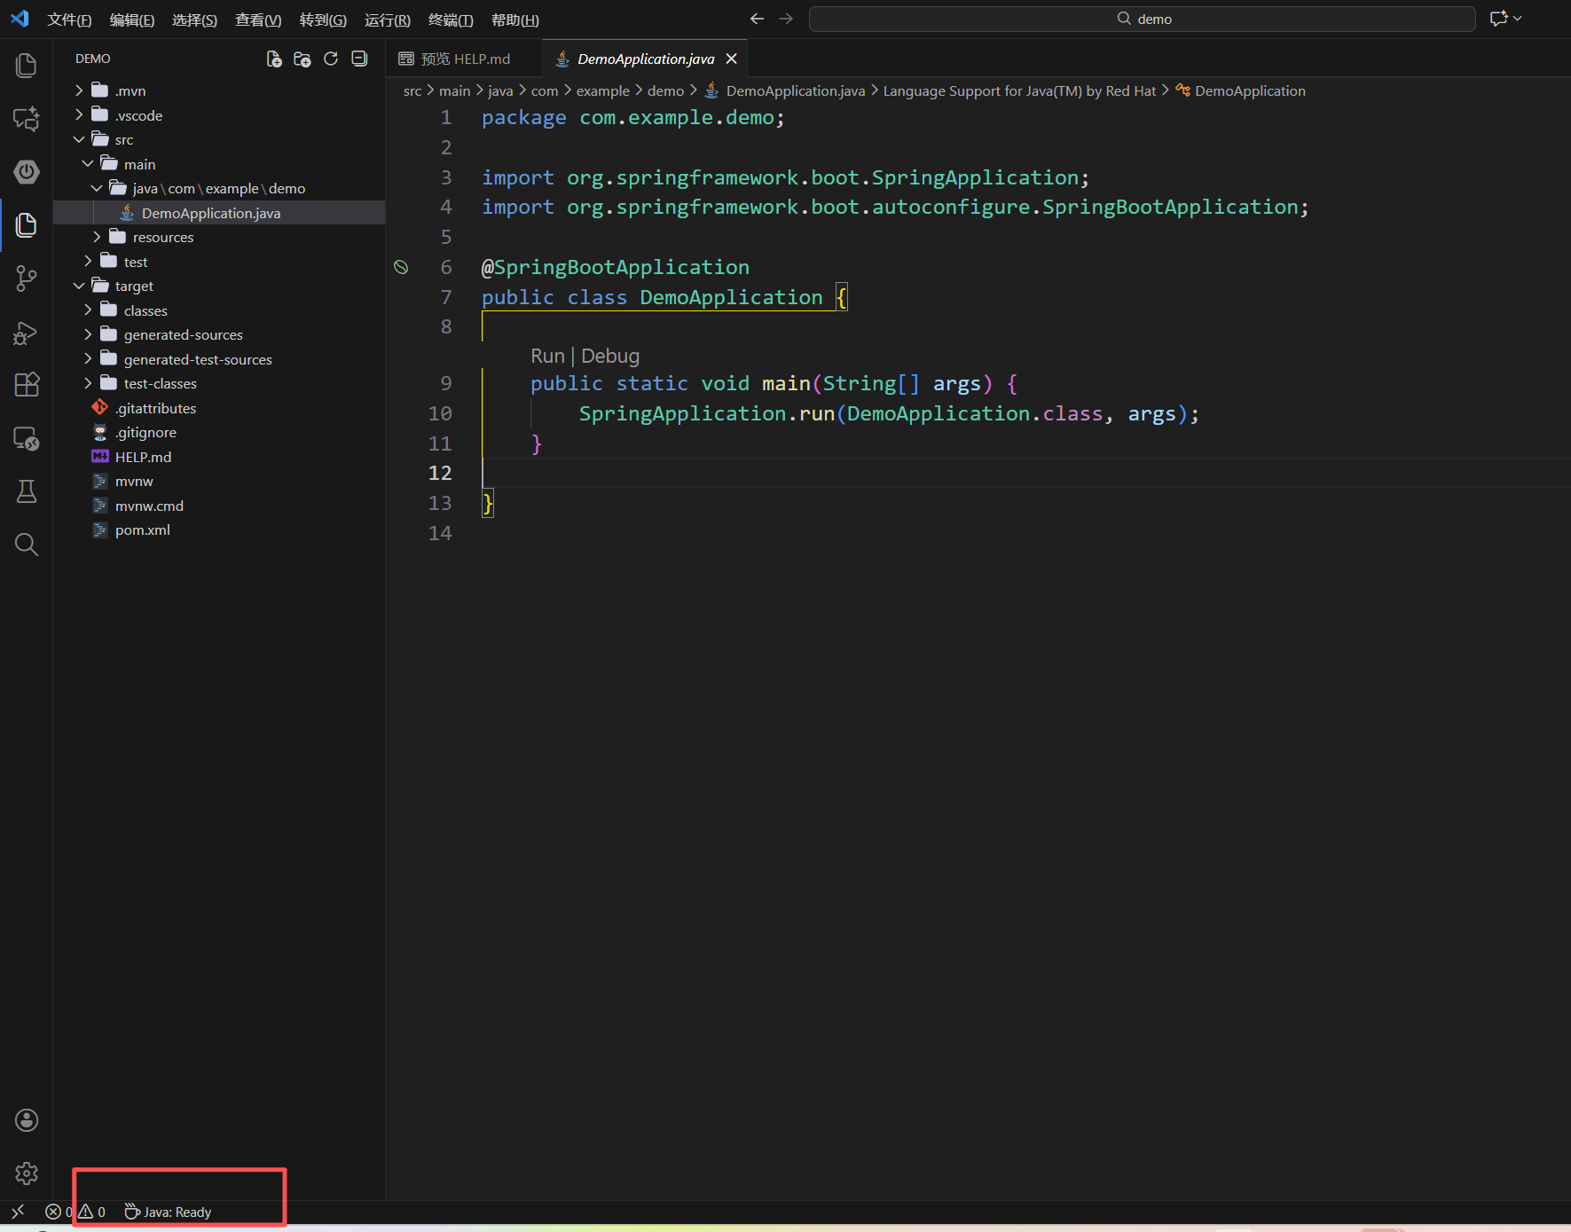Open the Source Control view icon

(x=27, y=279)
